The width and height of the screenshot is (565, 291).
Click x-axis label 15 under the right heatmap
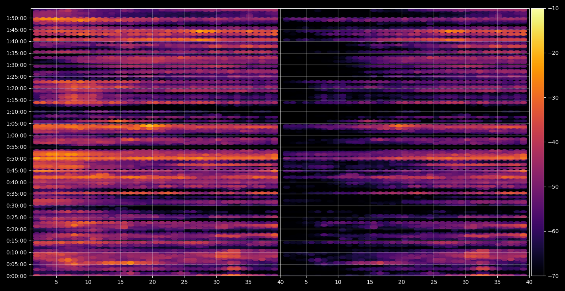tap(370, 282)
